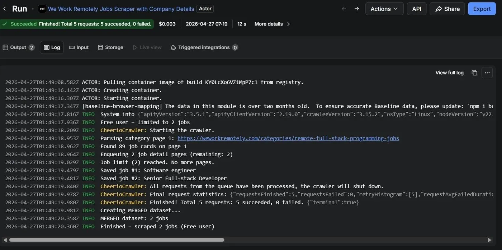
Task: Click the run date 2026-04-27 07:19
Action: coord(207,24)
